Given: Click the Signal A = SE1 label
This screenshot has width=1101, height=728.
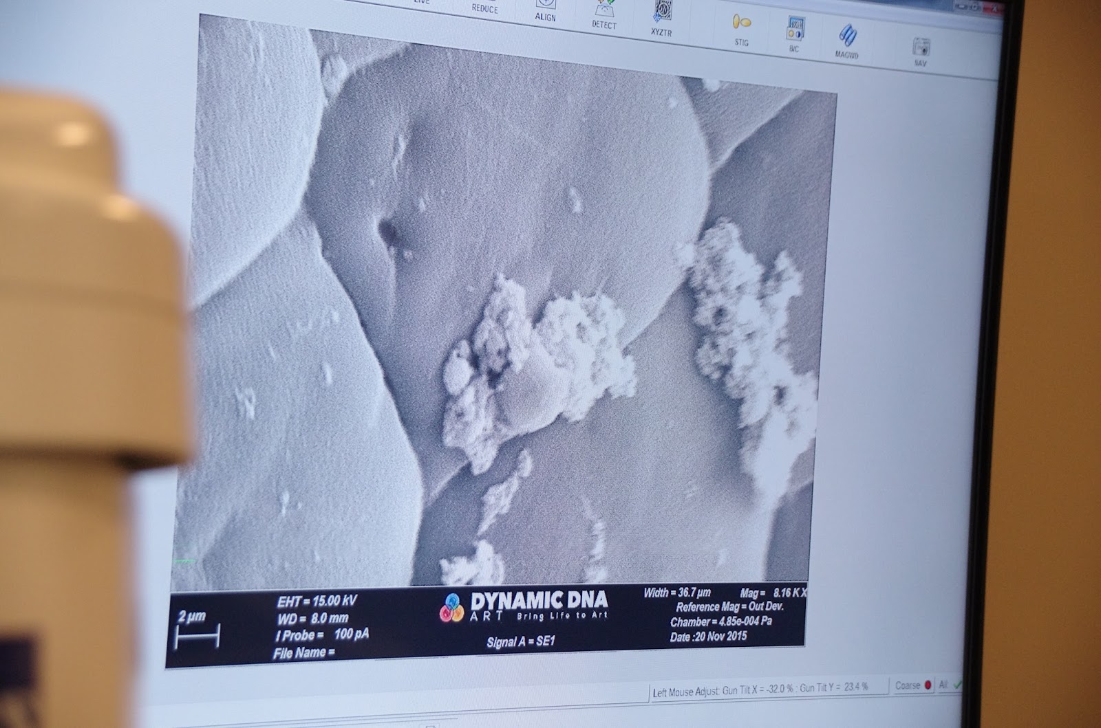Looking at the screenshot, I should coord(520,642).
